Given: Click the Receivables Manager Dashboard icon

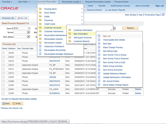Looking at the screenshot, I should point(40,54).
